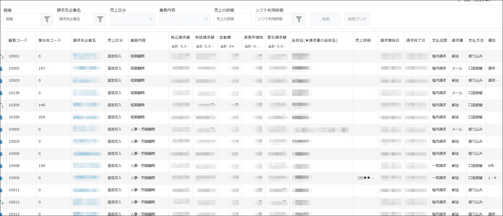Sort by the 関与先コード column header
Image resolution: width=503 pixels, height=216 pixels.
coord(50,40)
